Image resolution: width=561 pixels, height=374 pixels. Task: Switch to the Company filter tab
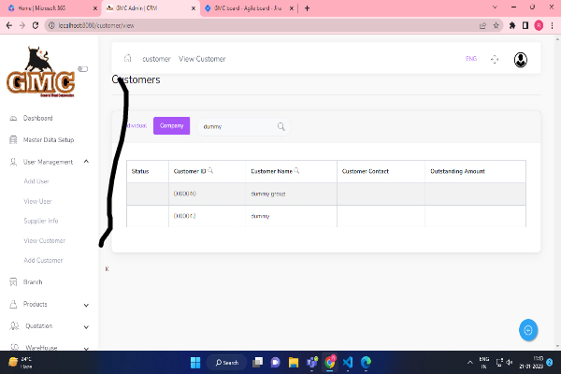point(171,125)
